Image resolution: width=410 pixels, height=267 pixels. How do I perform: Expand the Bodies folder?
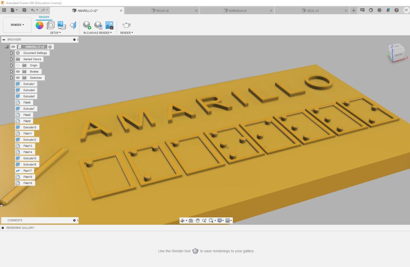click(x=11, y=72)
